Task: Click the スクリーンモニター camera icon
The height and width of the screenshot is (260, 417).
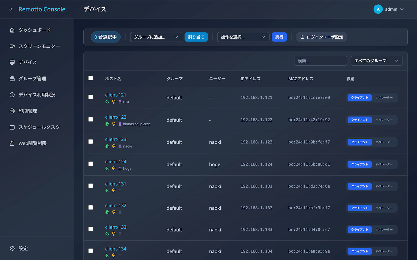Action: 12,46
